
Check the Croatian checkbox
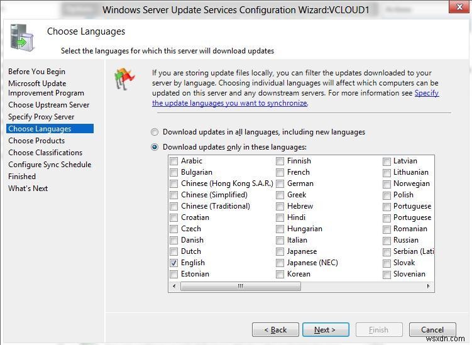tap(173, 217)
